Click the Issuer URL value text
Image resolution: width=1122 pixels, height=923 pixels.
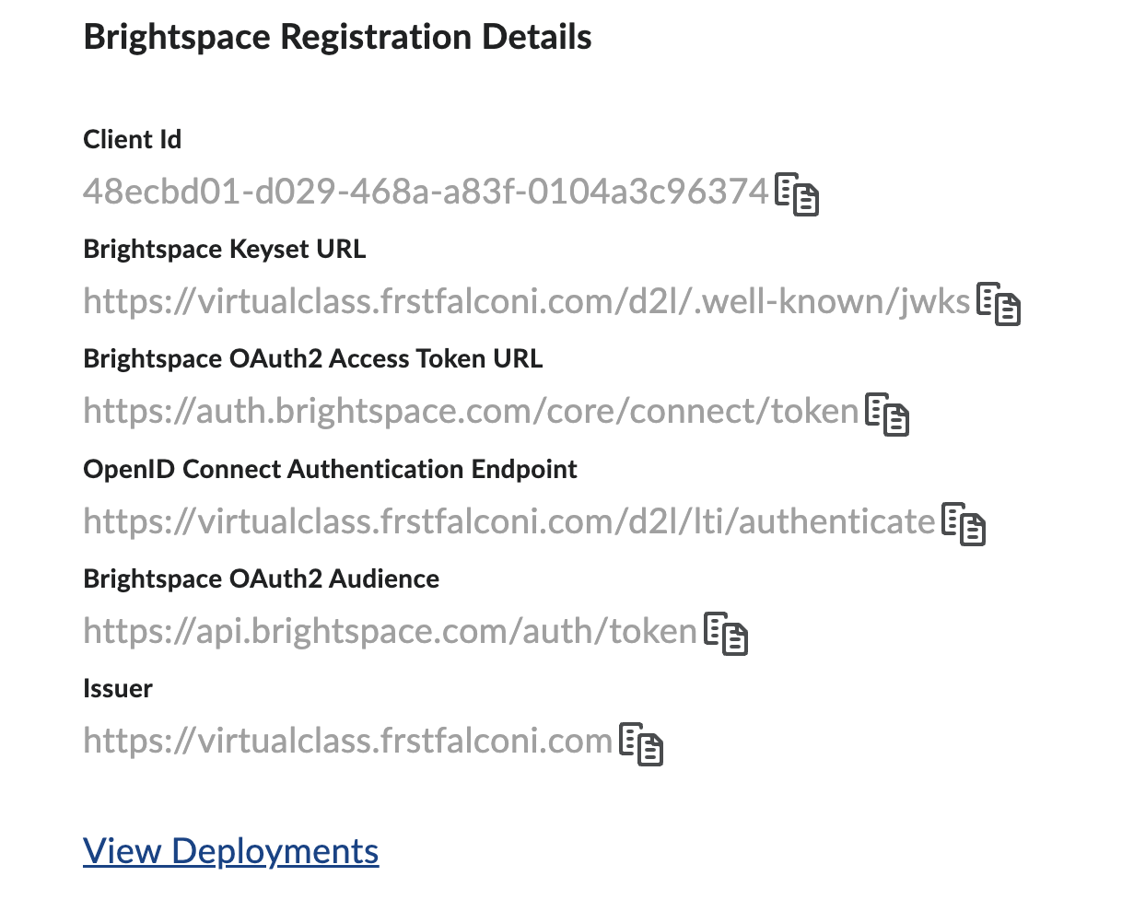pos(347,741)
